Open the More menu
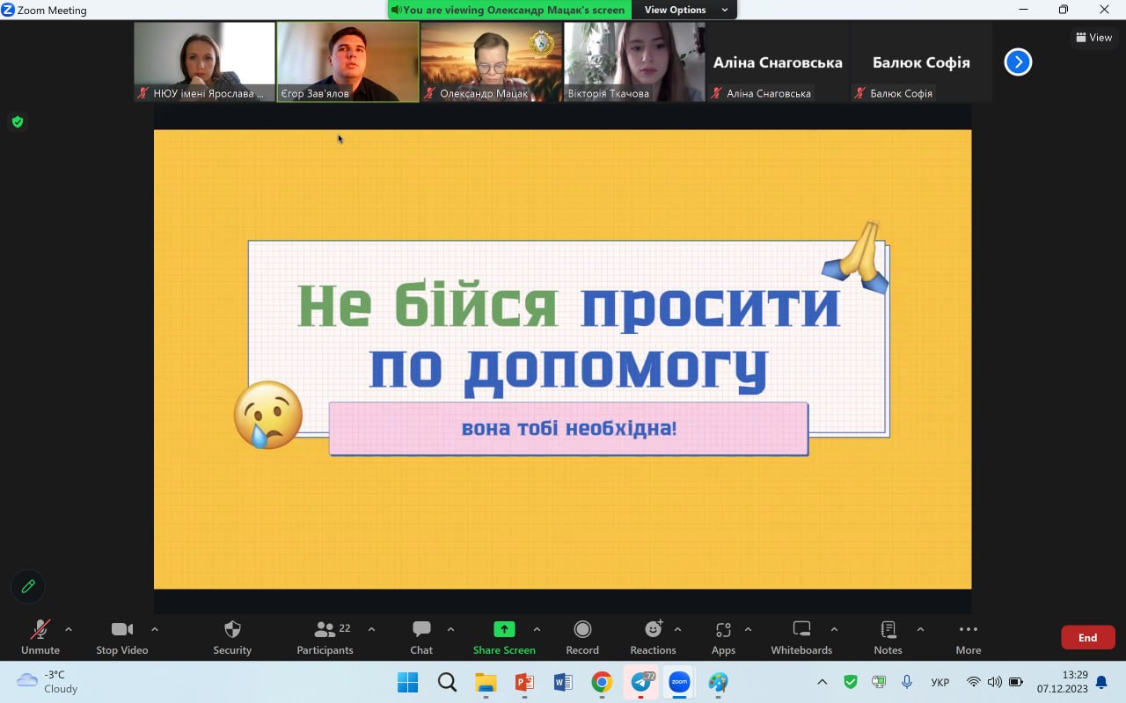The height and width of the screenshot is (703, 1126). (x=968, y=636)
